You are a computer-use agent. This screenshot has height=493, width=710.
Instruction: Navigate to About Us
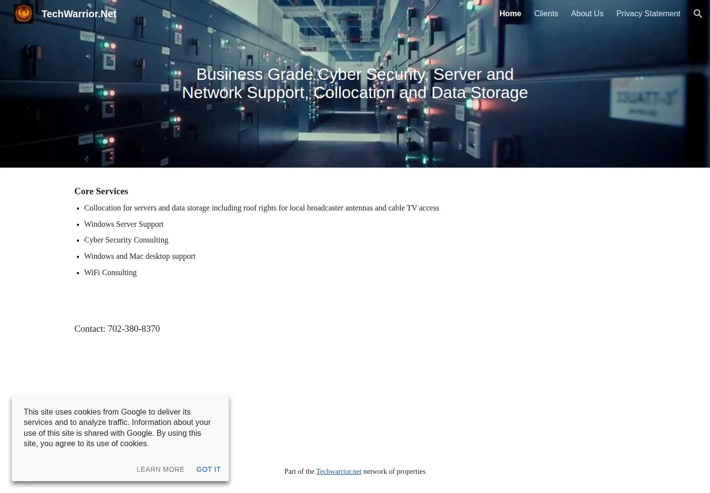[x=587, y=14]
